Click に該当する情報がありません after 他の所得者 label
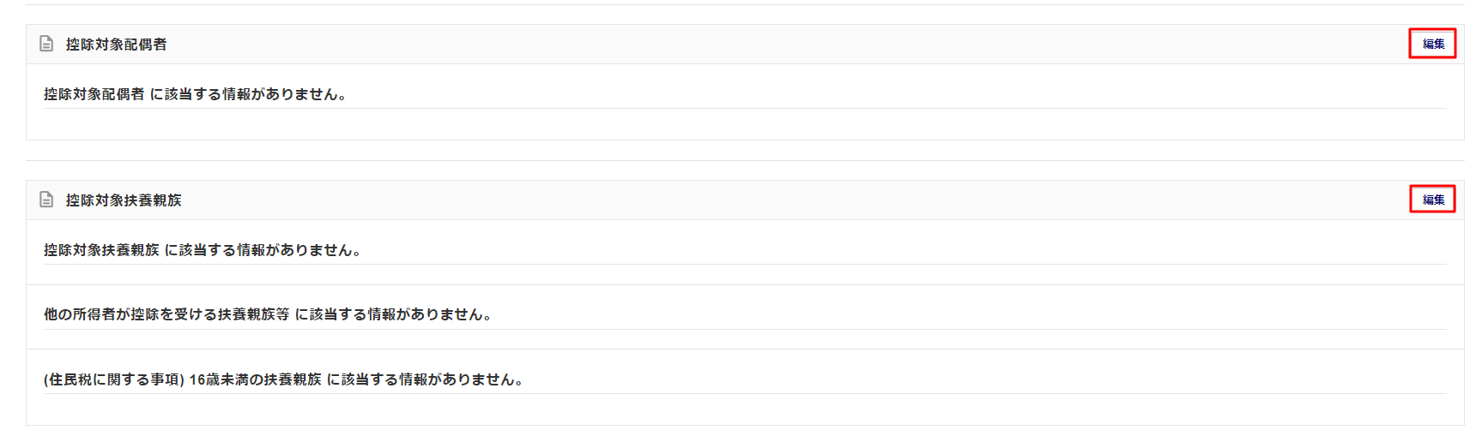The image size is (1476, 442). [x=395, y=314]
